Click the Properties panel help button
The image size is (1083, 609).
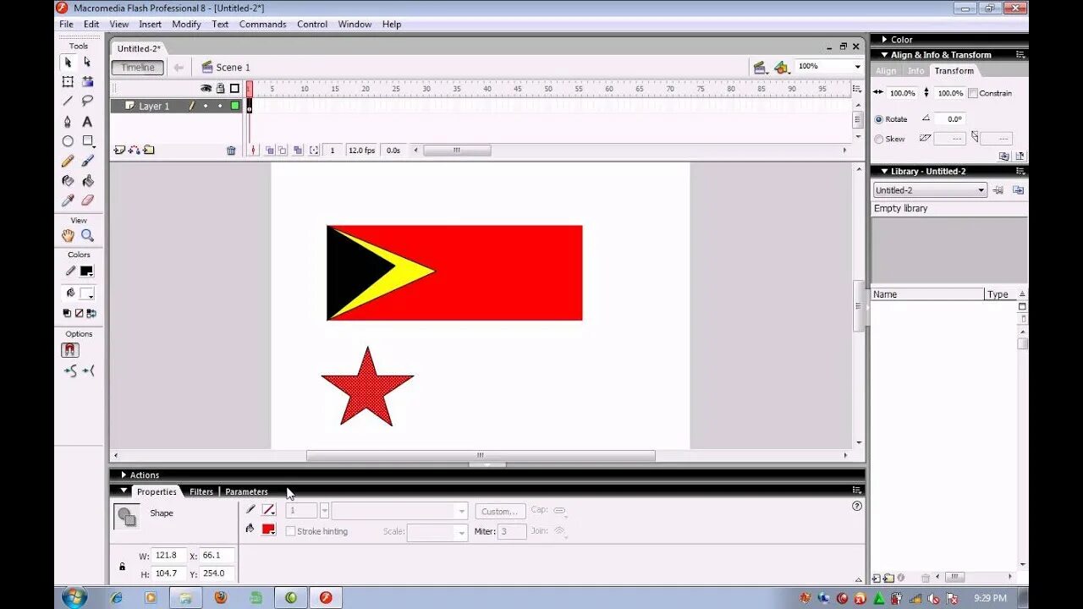pyautogui.click(x=856, y=506)
